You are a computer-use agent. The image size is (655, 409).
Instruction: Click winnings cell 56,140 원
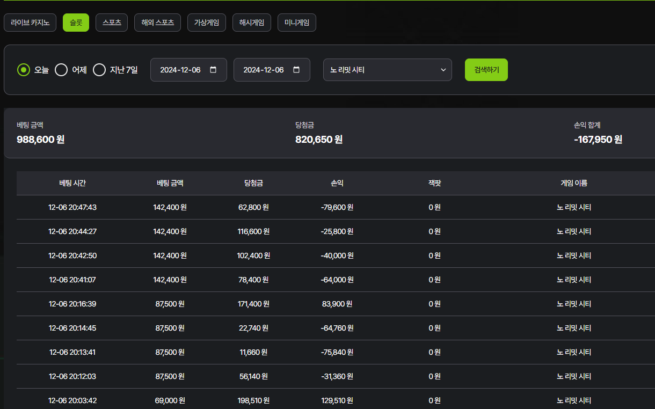(253, 376)
